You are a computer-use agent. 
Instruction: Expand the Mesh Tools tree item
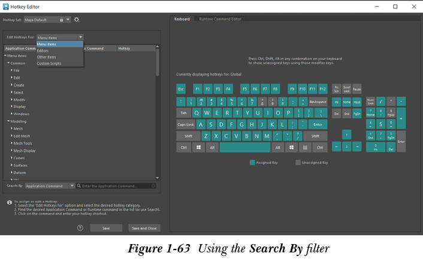(x=12, y=143)
